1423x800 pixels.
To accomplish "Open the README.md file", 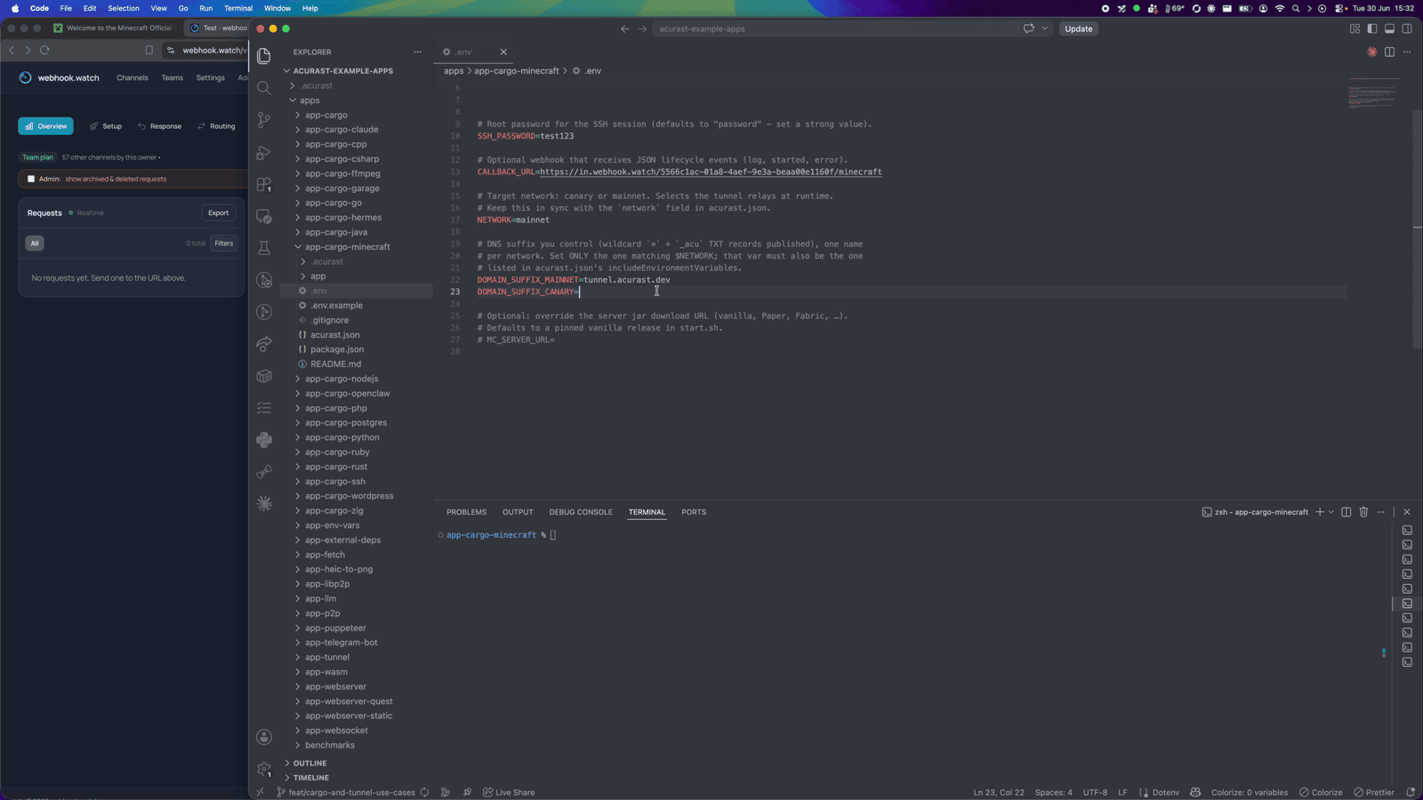I will 335,364.
